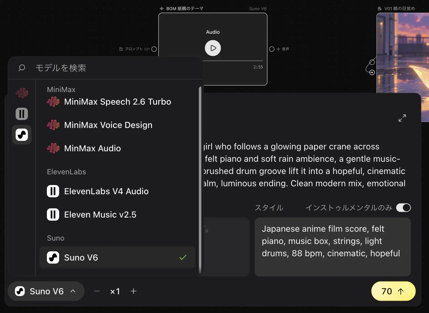Click the プロンプト input port circle
This screenshot has height=313, width=429.
(154, 49)
